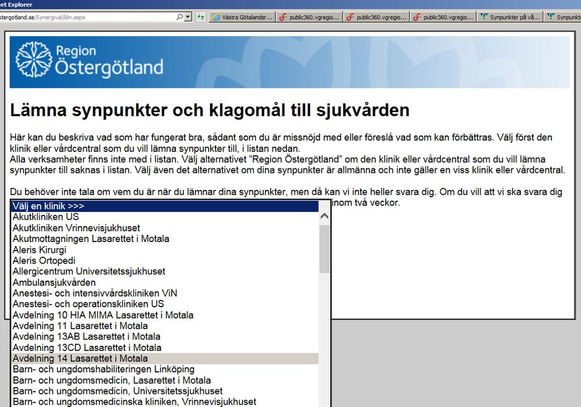Choose Avdelning 11 Lasarettet i Motala
The image size is (581, 407).
point(165,325)
